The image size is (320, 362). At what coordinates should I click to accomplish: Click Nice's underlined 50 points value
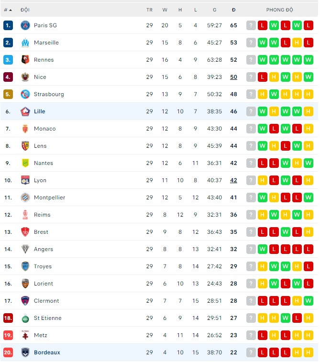click(233, 77)
